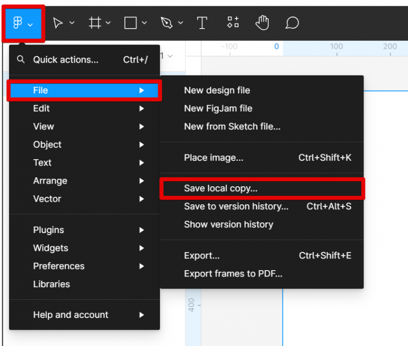Select the Hand tool
408x346 pixels.
click(x=262, y=23)
